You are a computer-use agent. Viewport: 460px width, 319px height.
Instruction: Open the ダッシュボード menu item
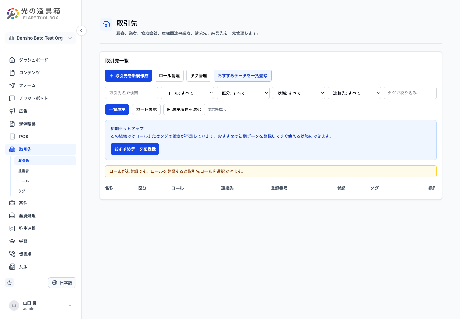[x=41, y=60]
